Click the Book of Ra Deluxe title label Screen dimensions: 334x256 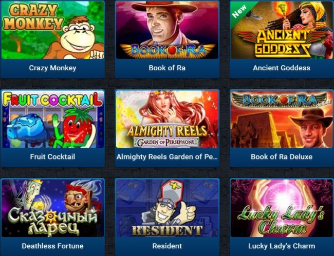tap(282, 157)
